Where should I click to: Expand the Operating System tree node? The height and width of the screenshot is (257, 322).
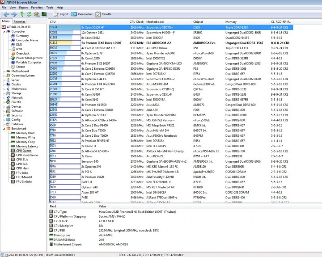tap(4, 76)
